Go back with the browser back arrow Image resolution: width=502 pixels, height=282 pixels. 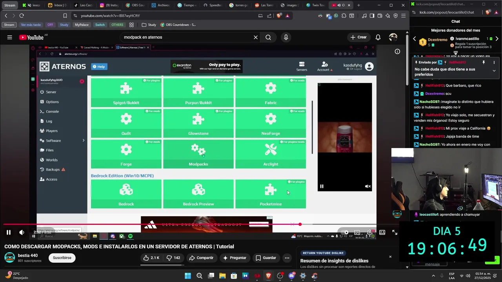6,16
